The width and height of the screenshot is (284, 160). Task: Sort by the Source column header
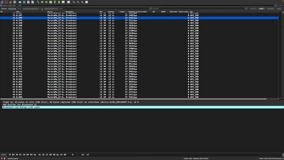(50, 12)
